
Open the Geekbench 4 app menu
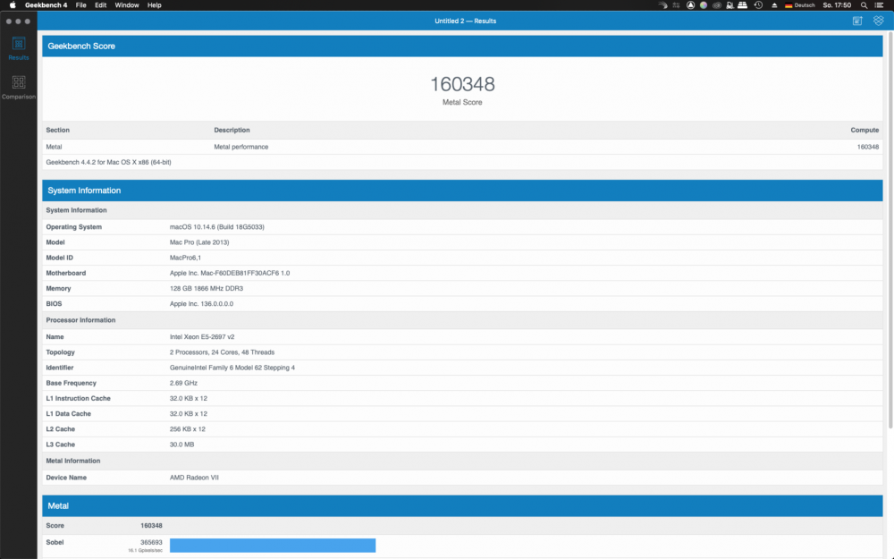click(46, 5)
